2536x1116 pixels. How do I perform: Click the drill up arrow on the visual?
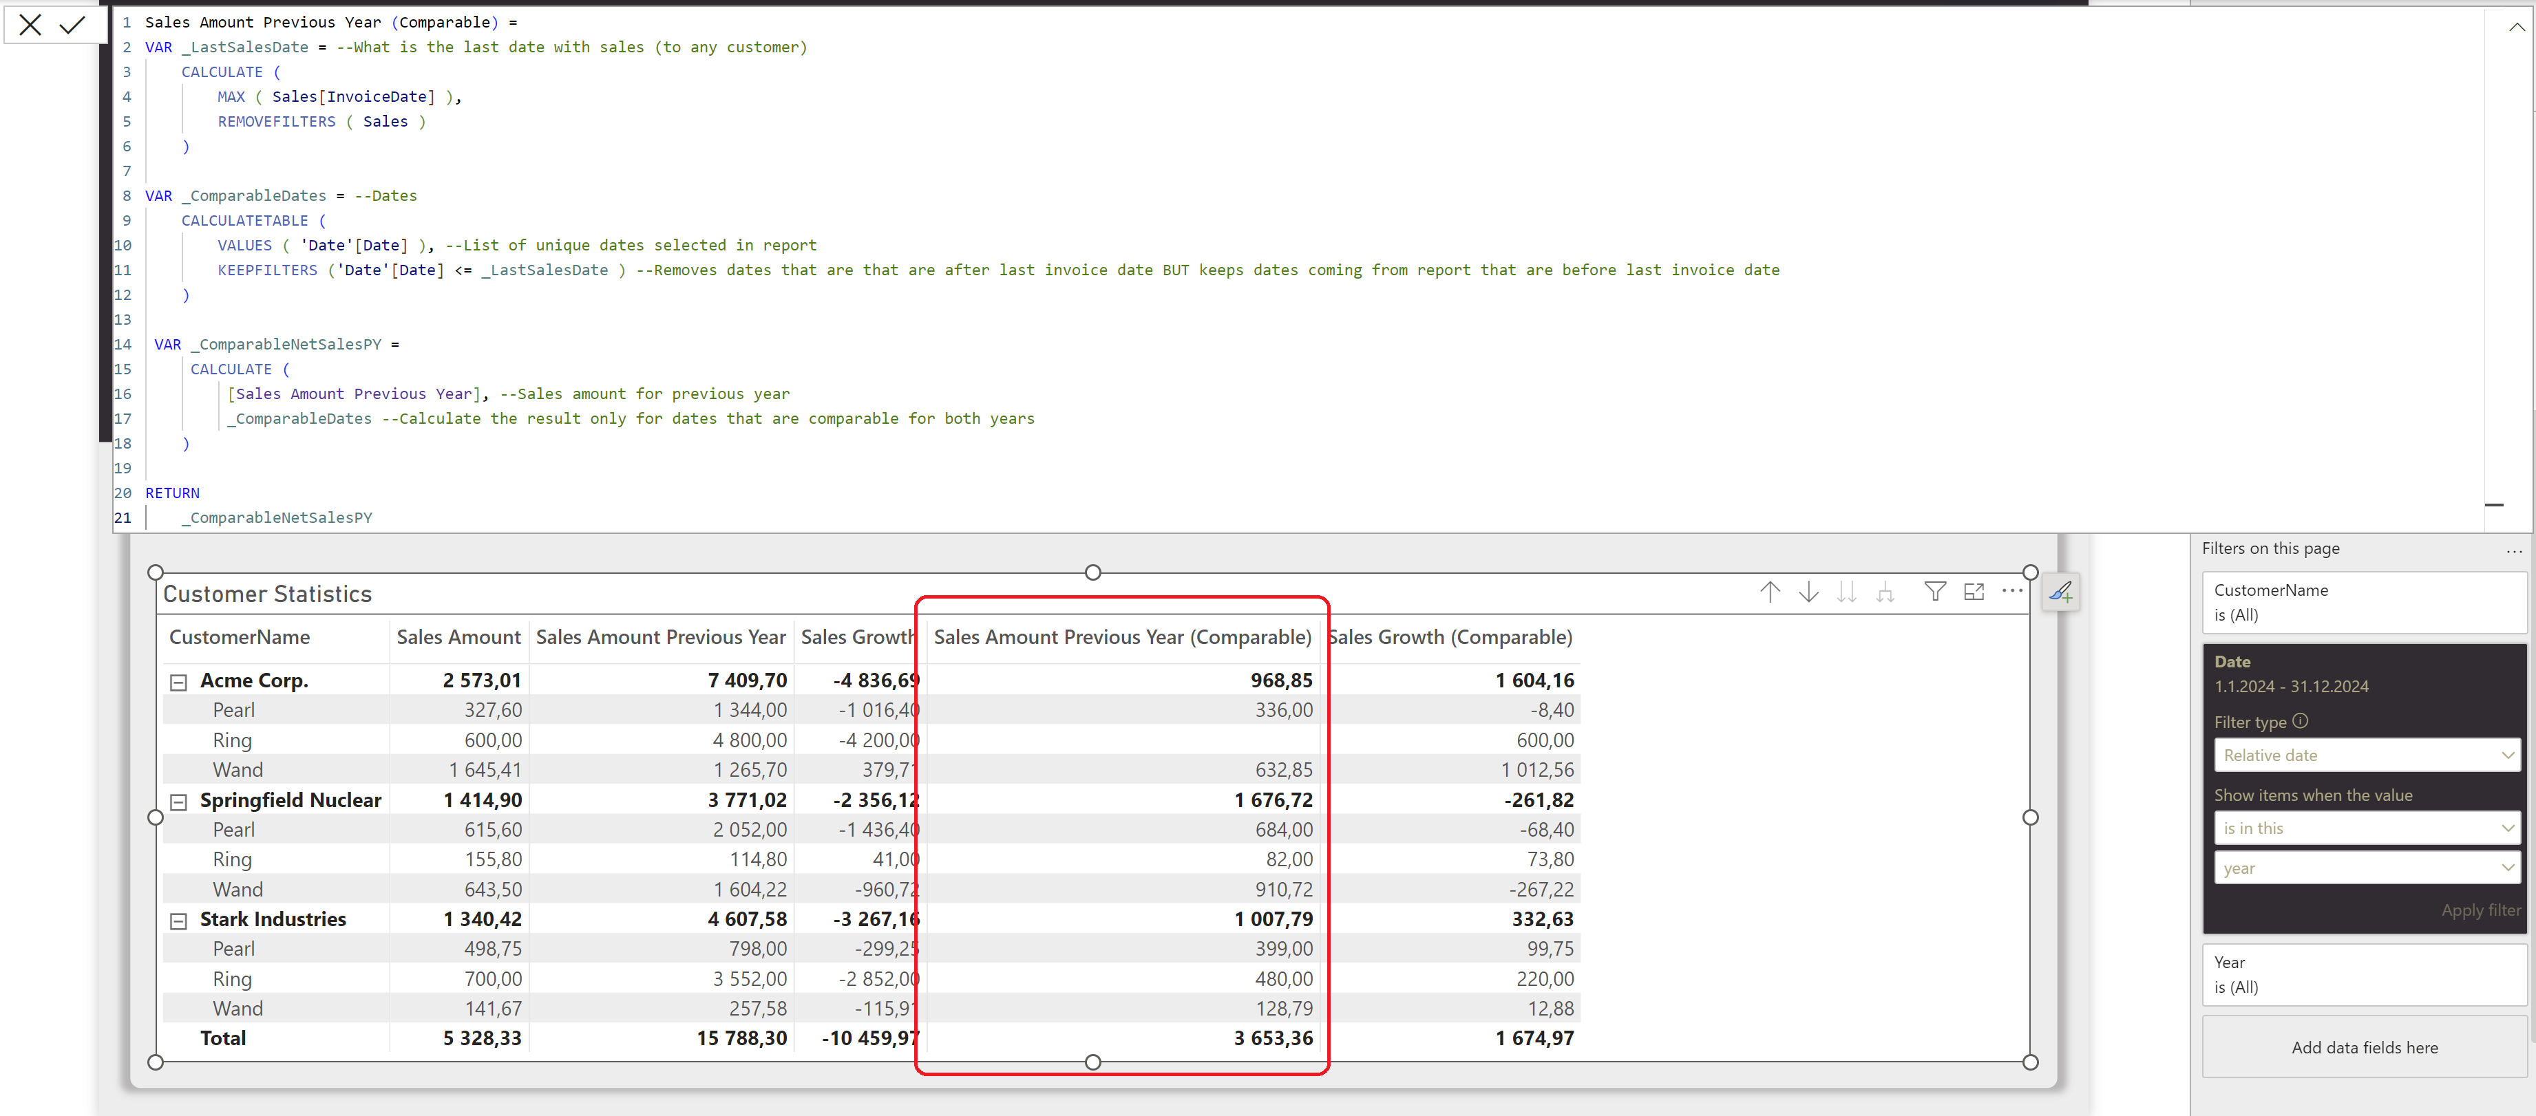tap(1769, 592)
